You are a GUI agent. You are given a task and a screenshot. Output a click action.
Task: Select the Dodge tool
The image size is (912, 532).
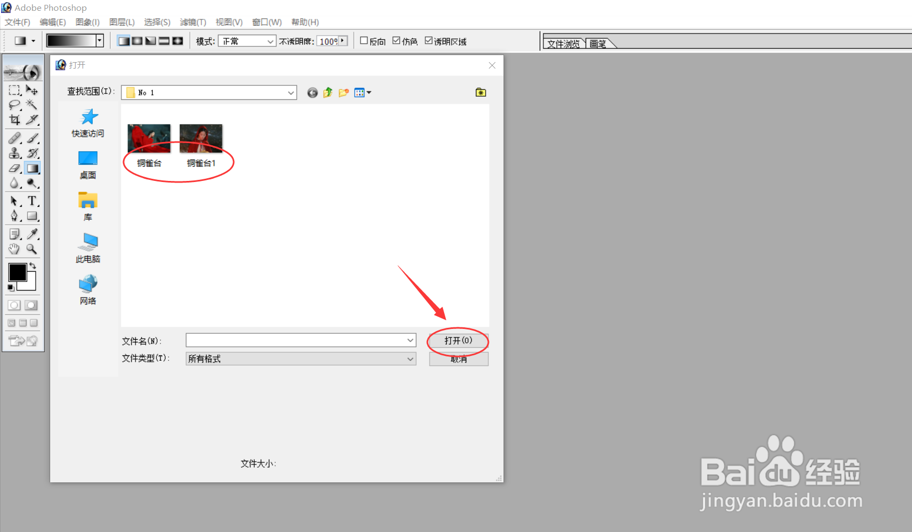point(32,184)
